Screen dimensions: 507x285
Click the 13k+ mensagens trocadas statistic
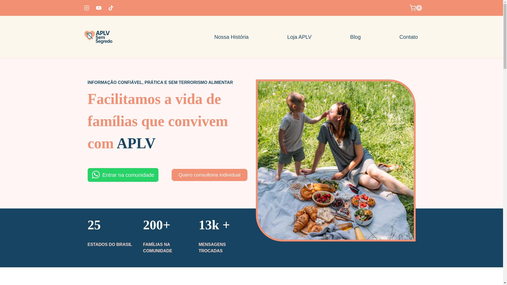coord(214,236)
